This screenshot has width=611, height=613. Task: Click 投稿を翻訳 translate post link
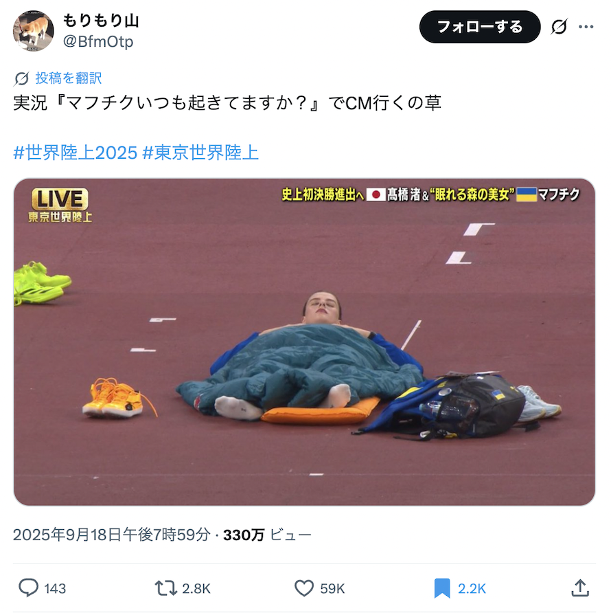(x=69, y=78)
